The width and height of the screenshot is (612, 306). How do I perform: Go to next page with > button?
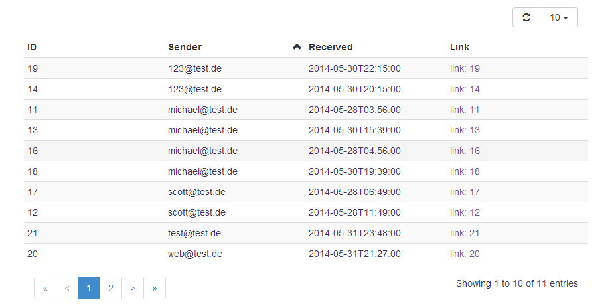tap(133, 288)
